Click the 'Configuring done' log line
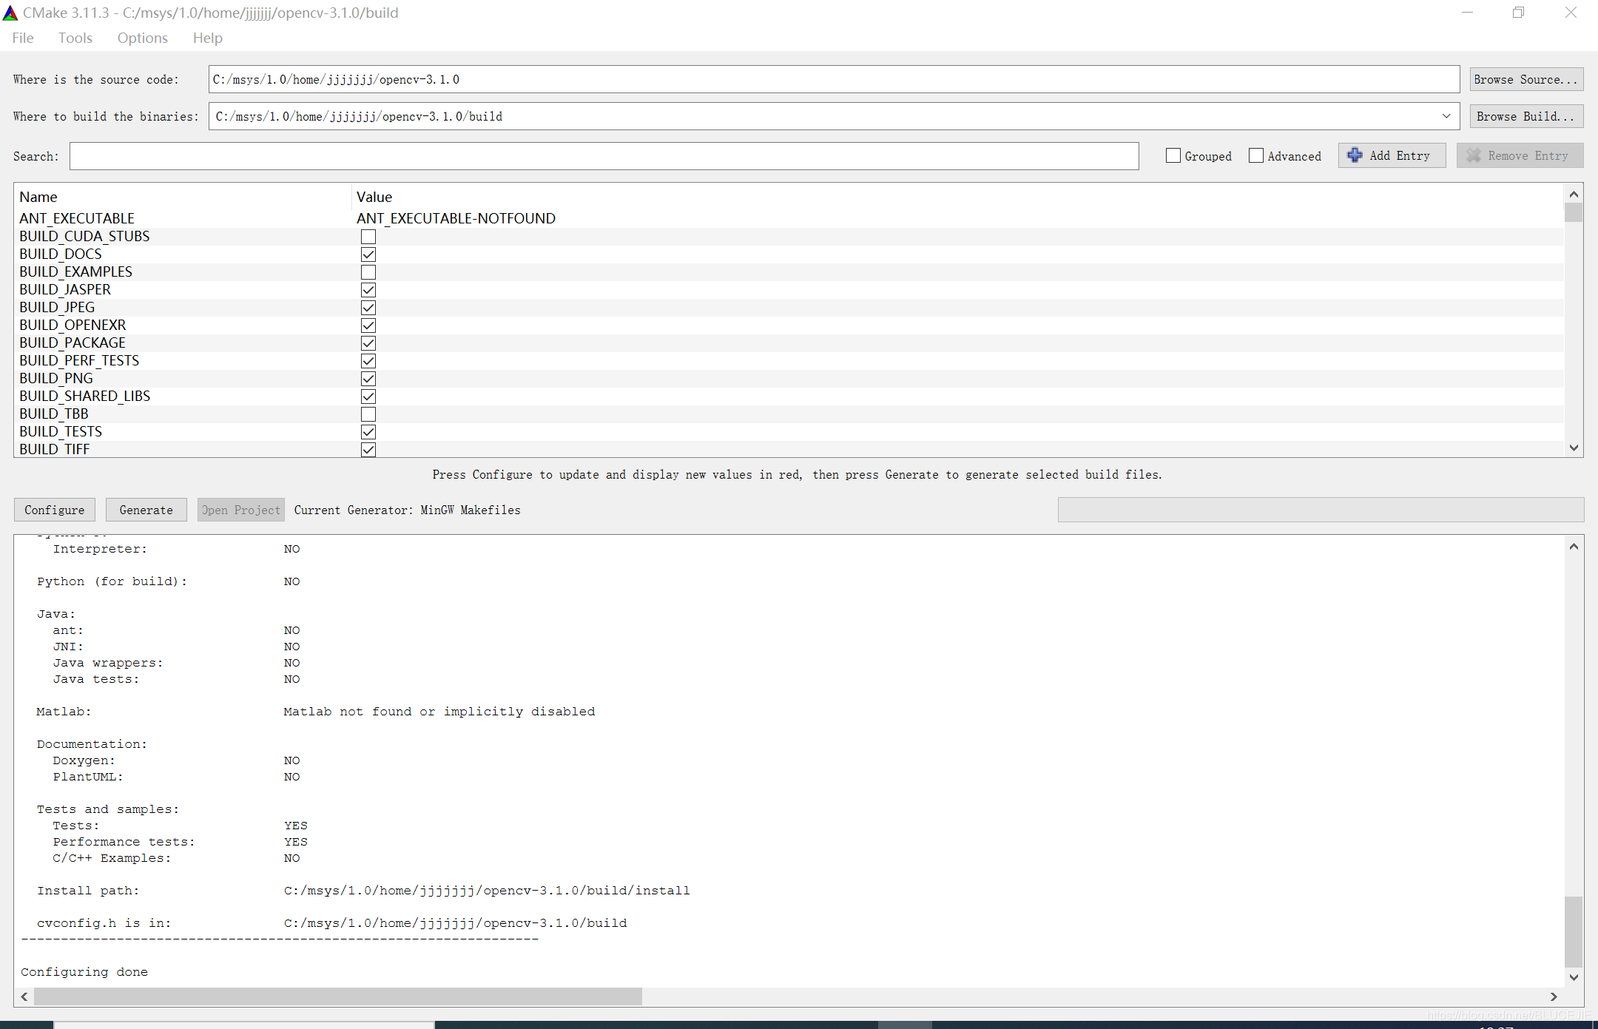The width and height of the screenshot is (1598, 1029). (84, 972)
